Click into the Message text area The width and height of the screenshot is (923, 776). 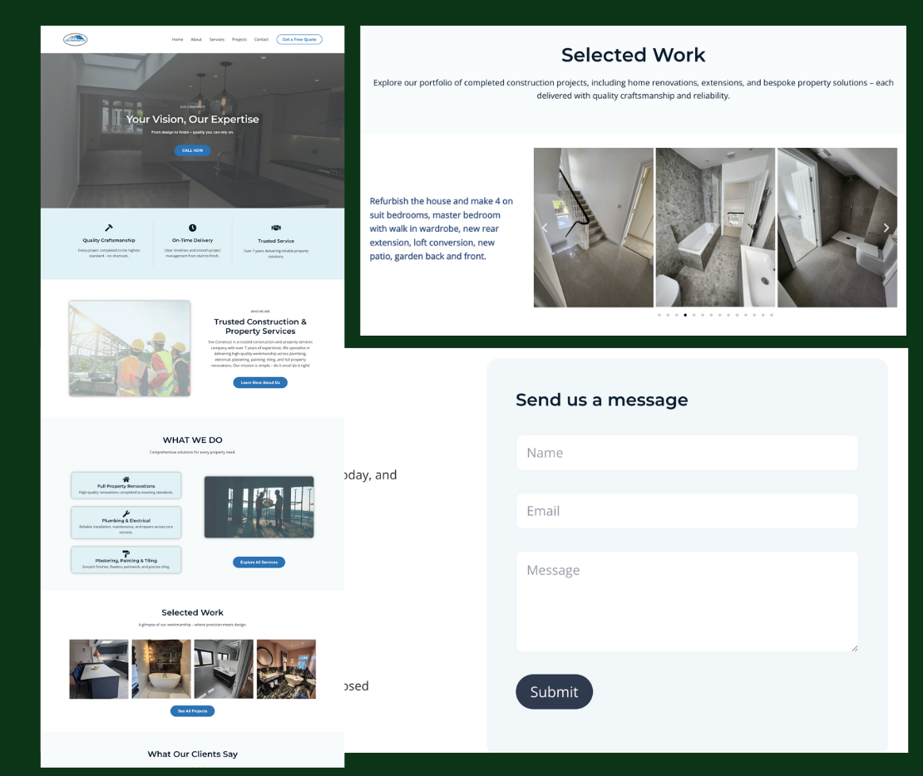tap(687, 602)
